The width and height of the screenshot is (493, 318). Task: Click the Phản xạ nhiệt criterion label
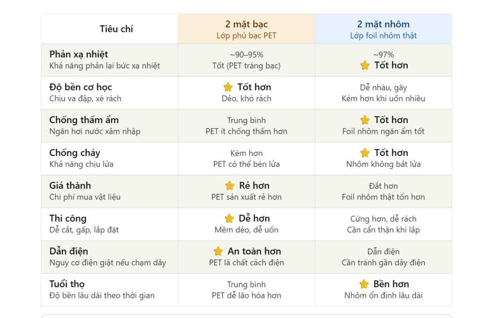pos(78,54)
